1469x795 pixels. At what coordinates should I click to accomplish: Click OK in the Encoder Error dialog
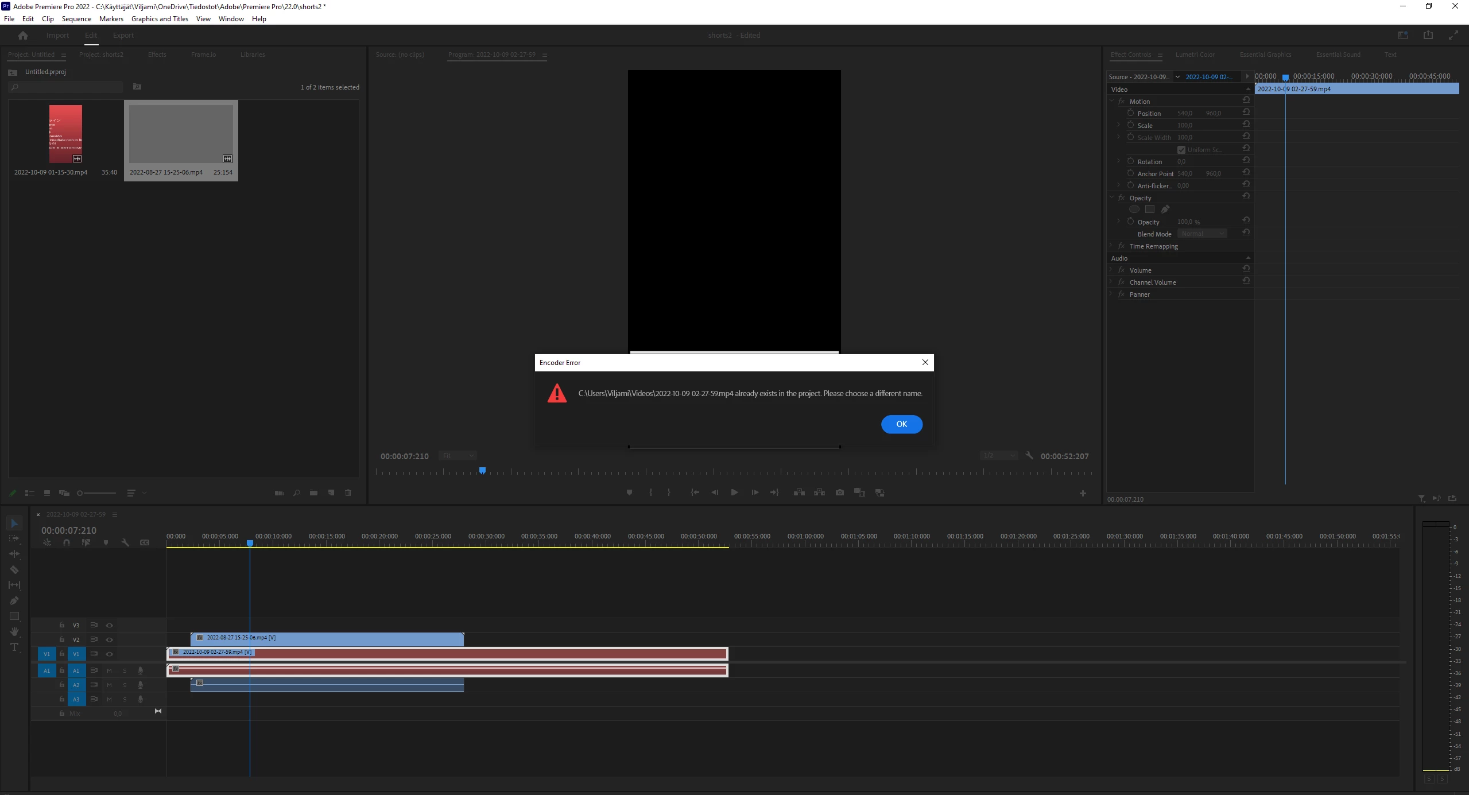[901, 424]
